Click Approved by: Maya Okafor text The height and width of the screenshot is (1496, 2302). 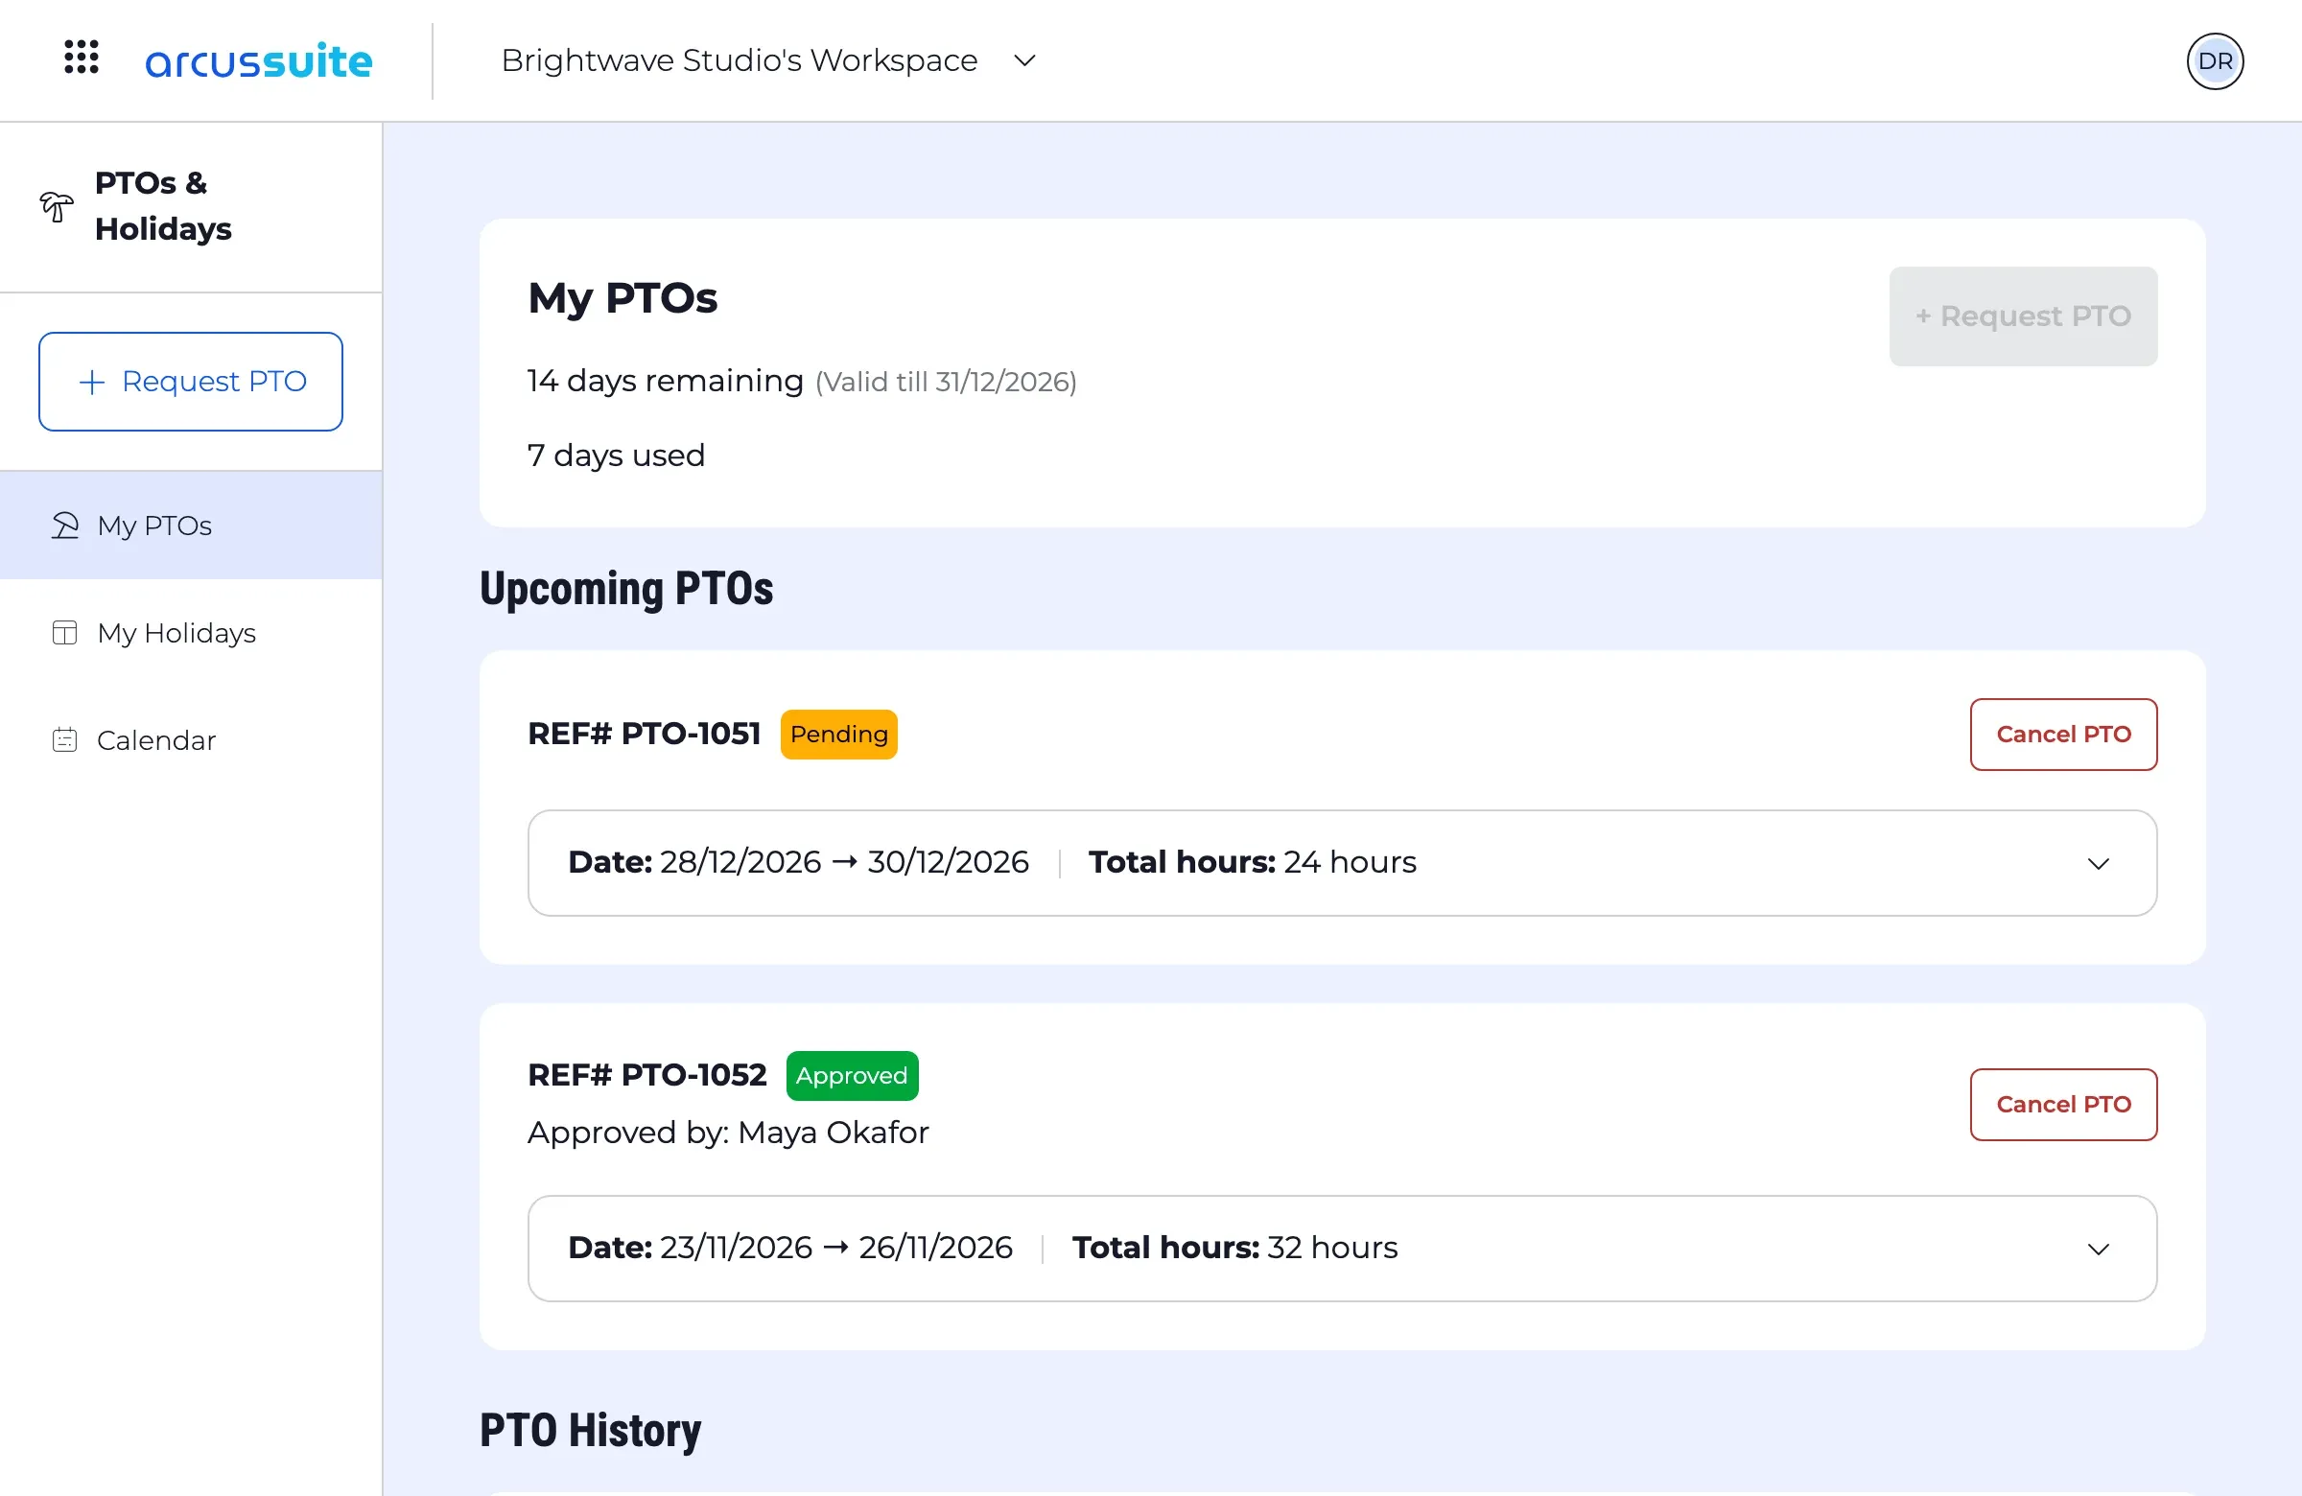(x=727, y=1133)
